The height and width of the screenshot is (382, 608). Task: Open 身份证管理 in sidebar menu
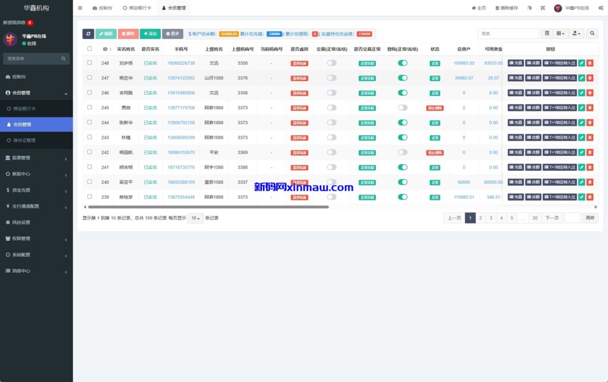point(24,141)
